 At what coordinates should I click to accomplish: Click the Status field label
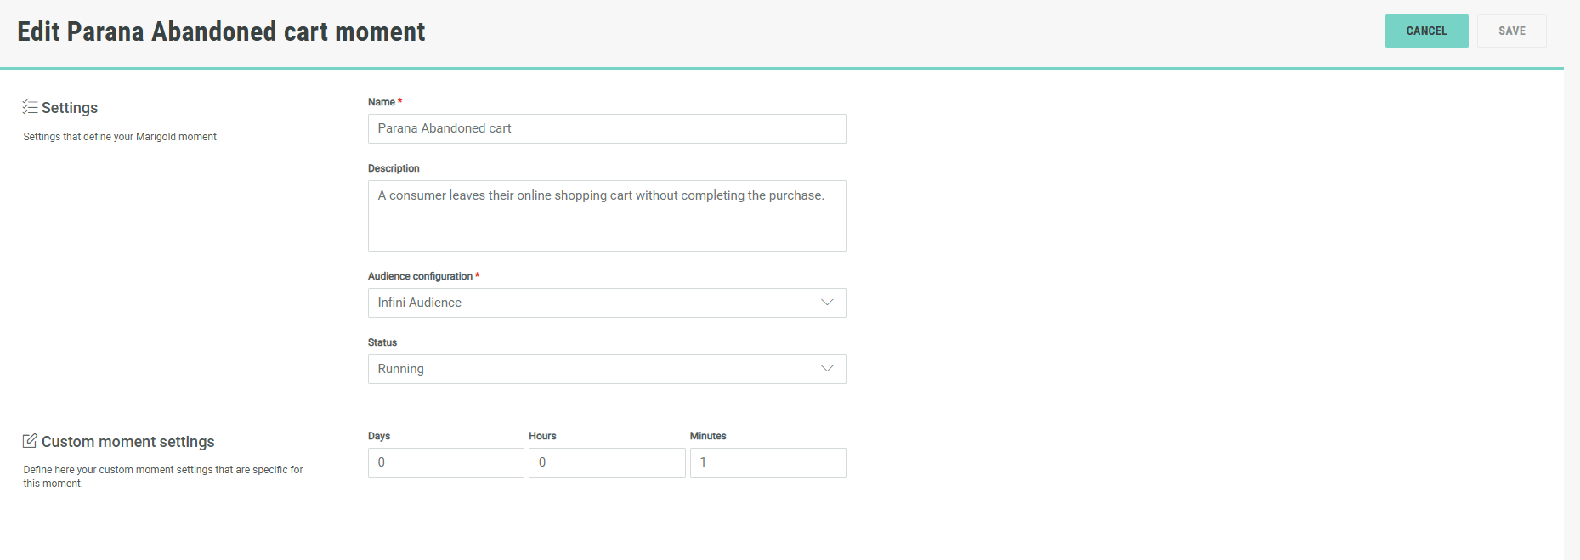382,342
